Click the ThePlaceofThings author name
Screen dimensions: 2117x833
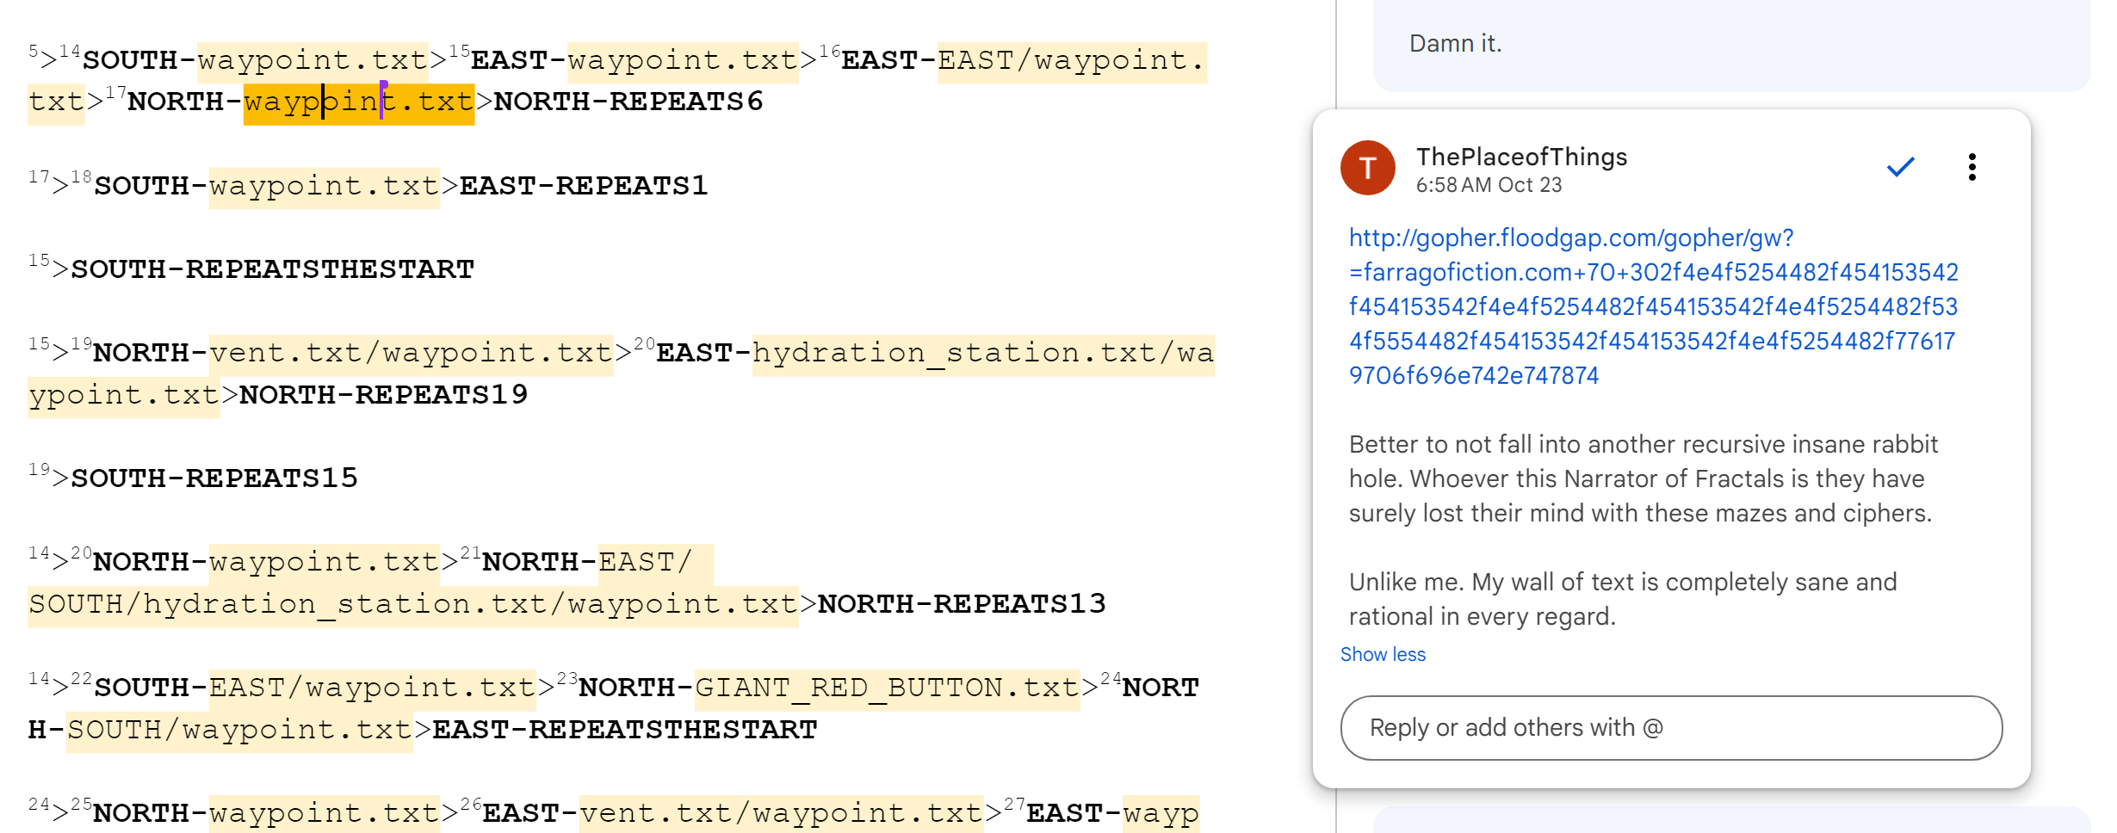(x=1521, y=157)
